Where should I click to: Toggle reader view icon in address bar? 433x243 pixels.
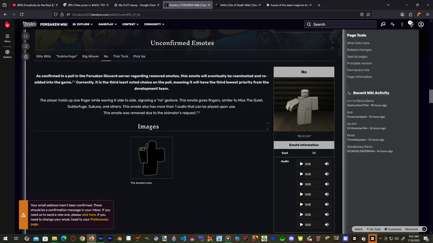coord(362,14)
